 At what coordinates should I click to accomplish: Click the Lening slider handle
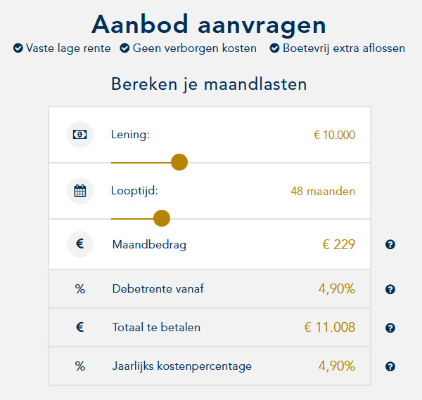(x=179, y=162)
